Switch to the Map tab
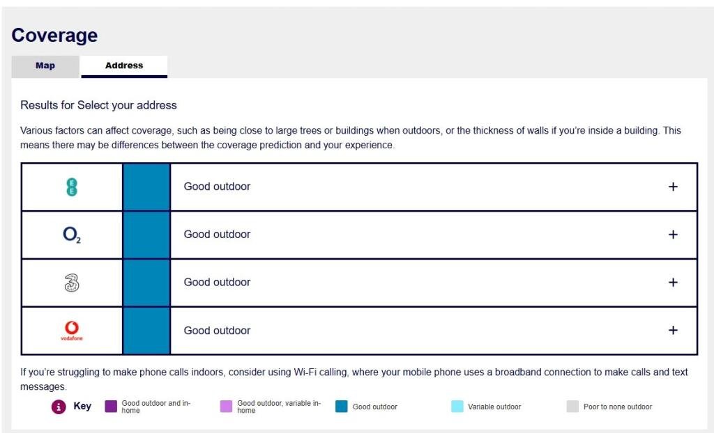Viewport: 714px width, 433px height. 45,65
